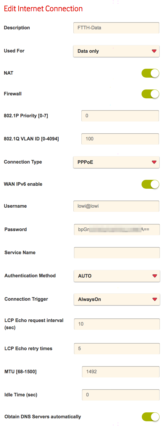Image resolution: width=164 pixels, height=426 pixels.
Task: Open the Used For dropdown
Action: [116, 51]
